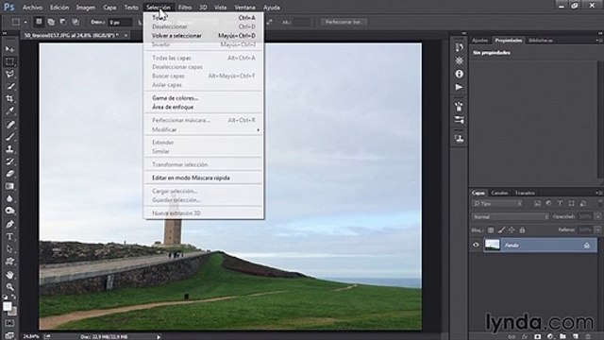Toggle lock all in Layers panel
This screenshot has width=604, height=340.
pos(522,230)
